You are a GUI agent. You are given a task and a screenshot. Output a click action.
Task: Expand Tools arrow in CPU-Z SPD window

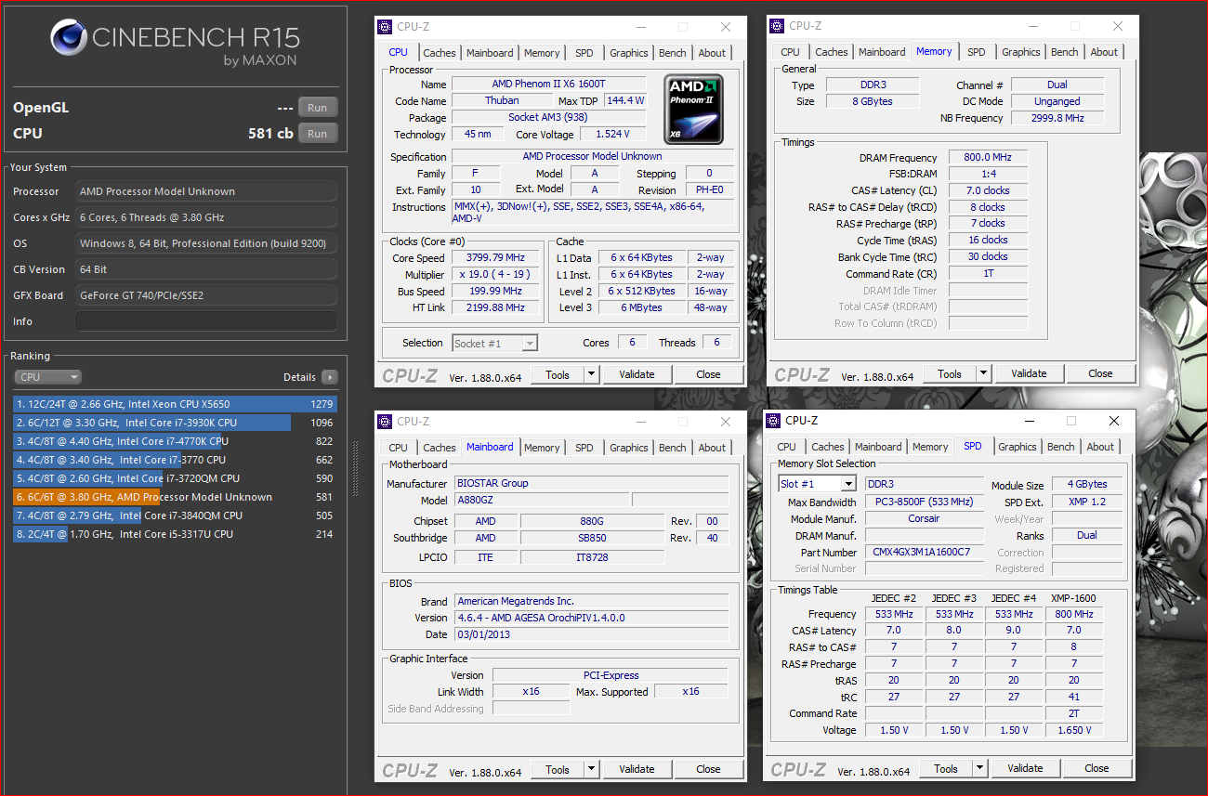tap(979, 768)
